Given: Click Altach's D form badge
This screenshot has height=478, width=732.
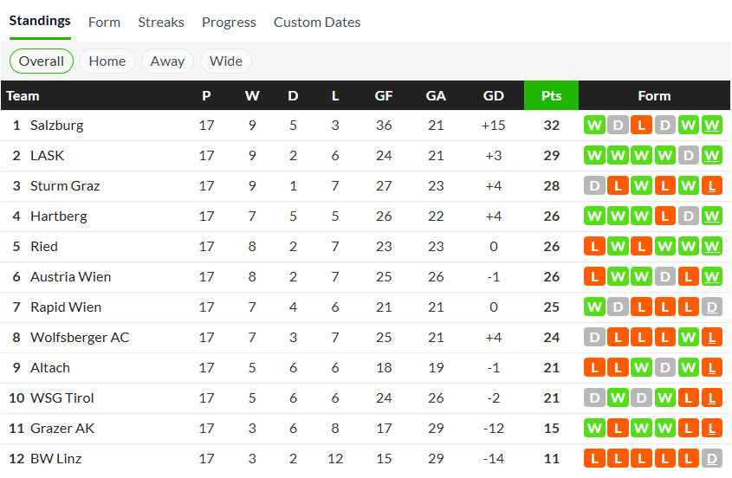Looking at the screenshot, I should tap(665, 368).
